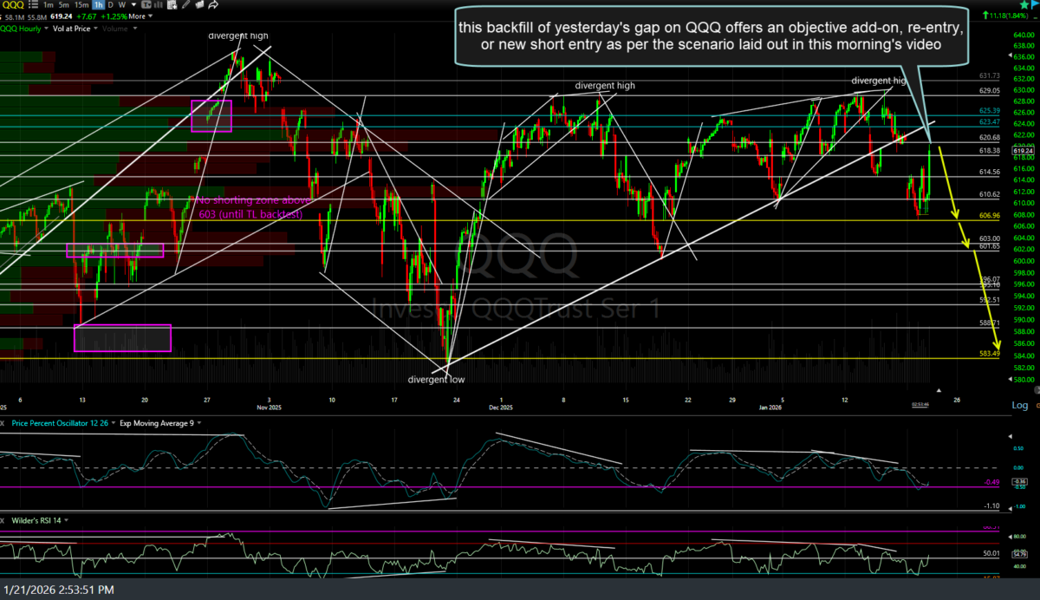
Task: Click the list icon next to QQQ symbol
Action: coord(35,4)
